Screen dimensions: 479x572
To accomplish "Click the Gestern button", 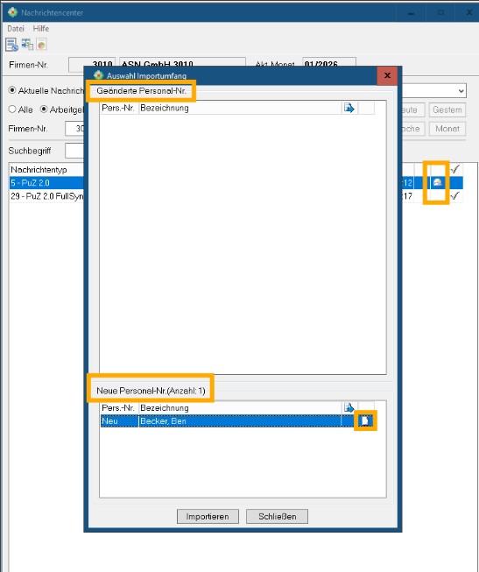I will coord(447,109).
